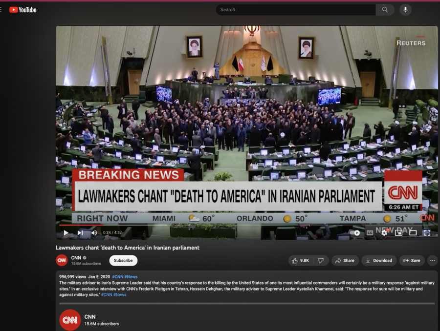Play the video with the play button
The image size is (440, 331).
coord(66,232)
